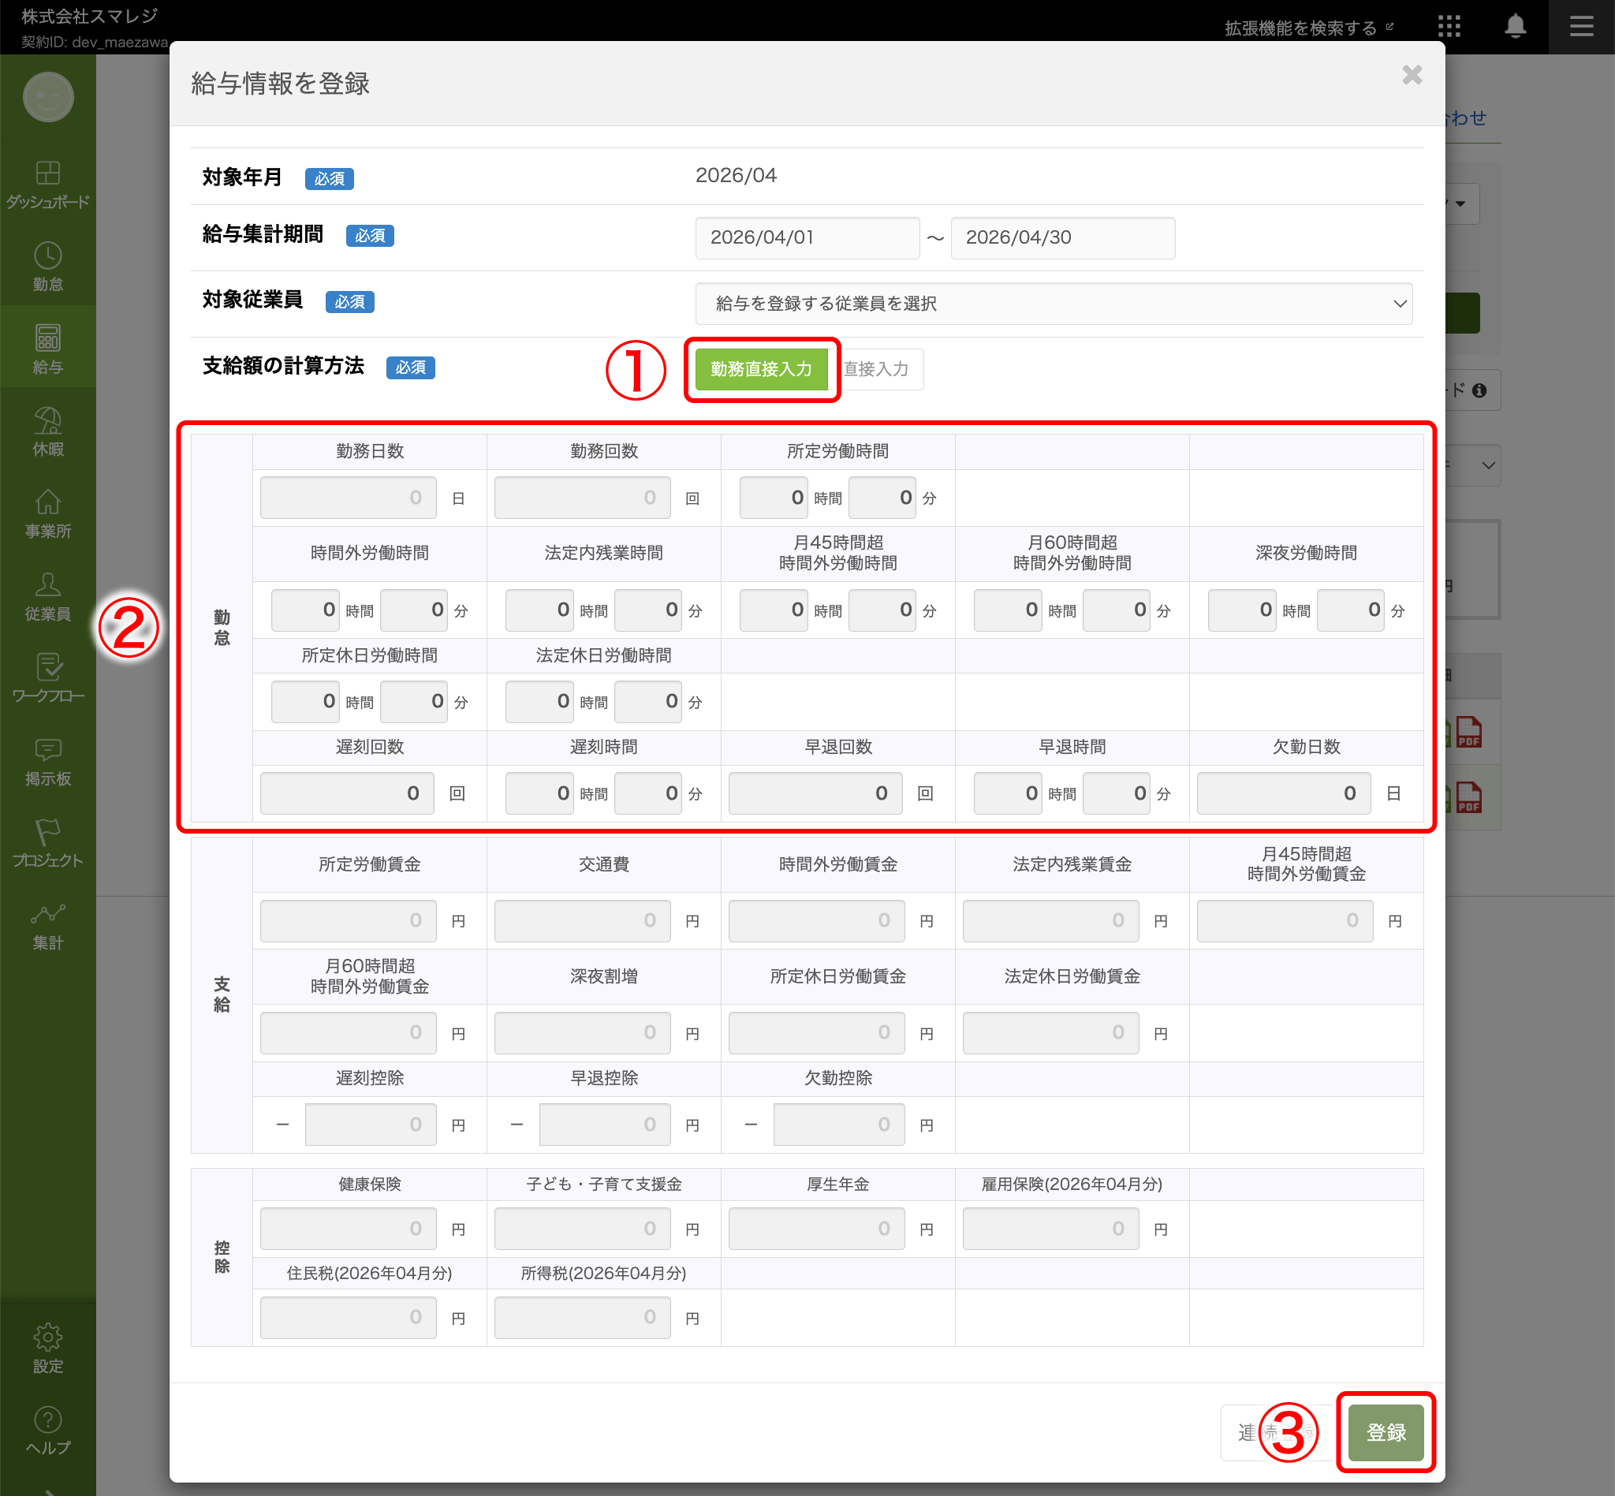This screenshot has width=1615, height=1496.
Task: Select 勤務直接入力 calculation method
Action: 761,369
